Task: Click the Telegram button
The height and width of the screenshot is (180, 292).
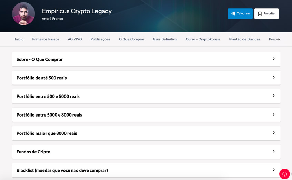Action: [x=240, y=14]
